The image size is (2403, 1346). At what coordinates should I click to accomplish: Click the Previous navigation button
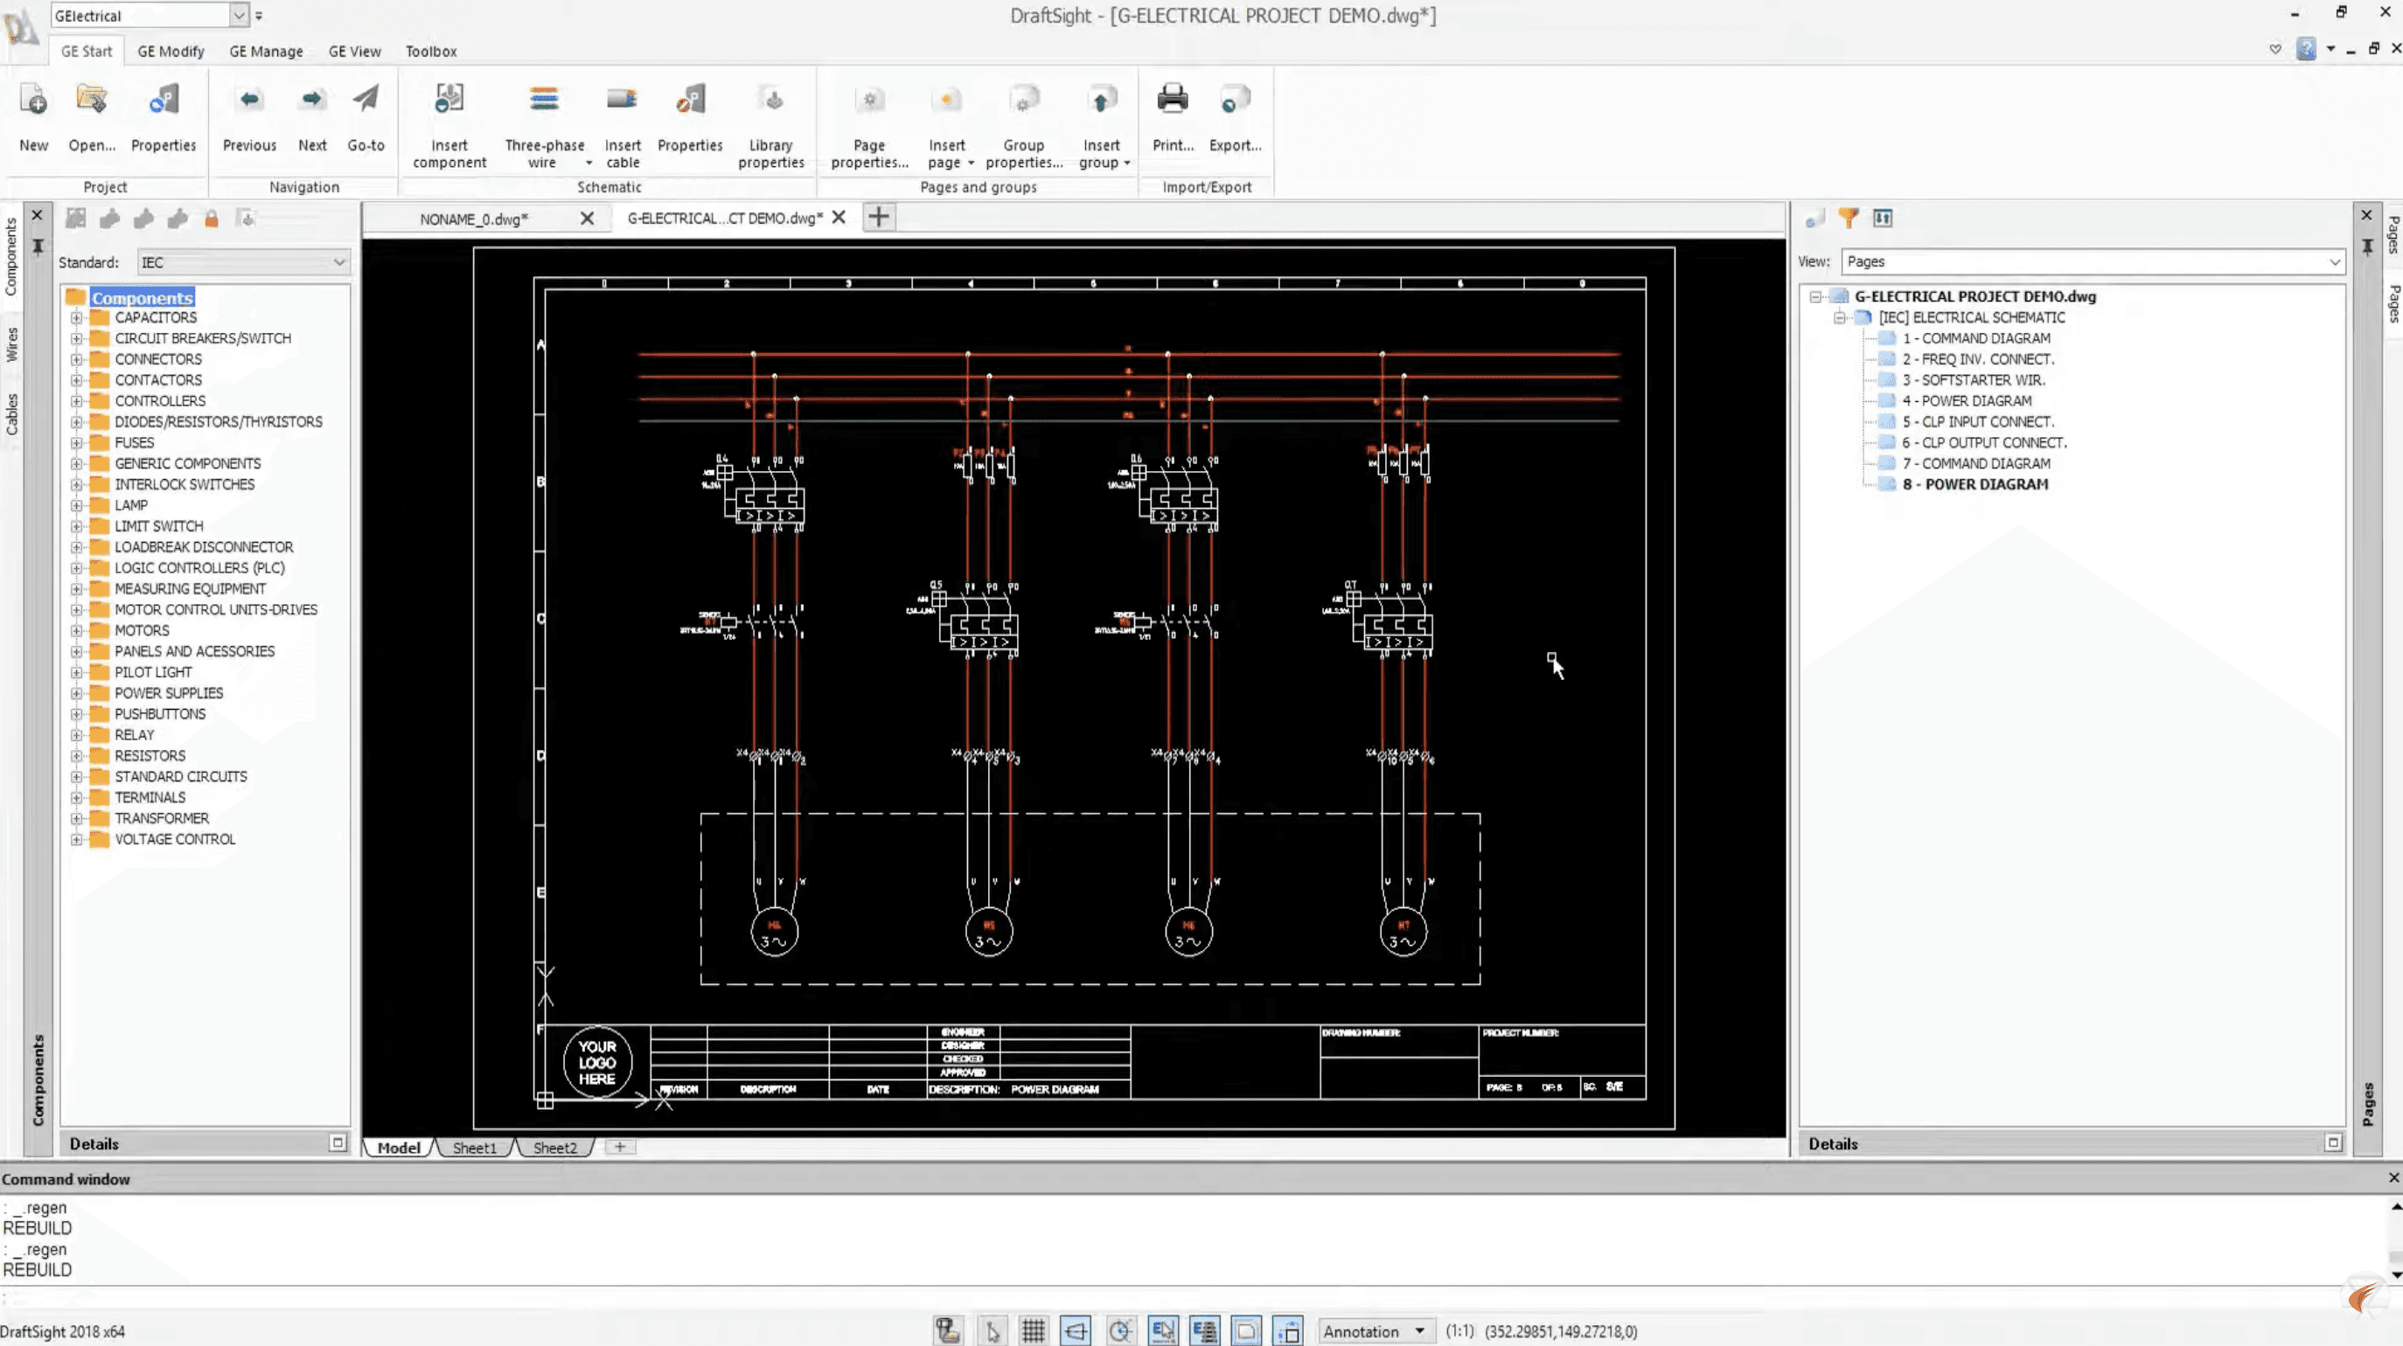point(249,100)
